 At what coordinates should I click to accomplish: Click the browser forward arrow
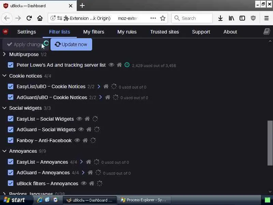point(18,18)
